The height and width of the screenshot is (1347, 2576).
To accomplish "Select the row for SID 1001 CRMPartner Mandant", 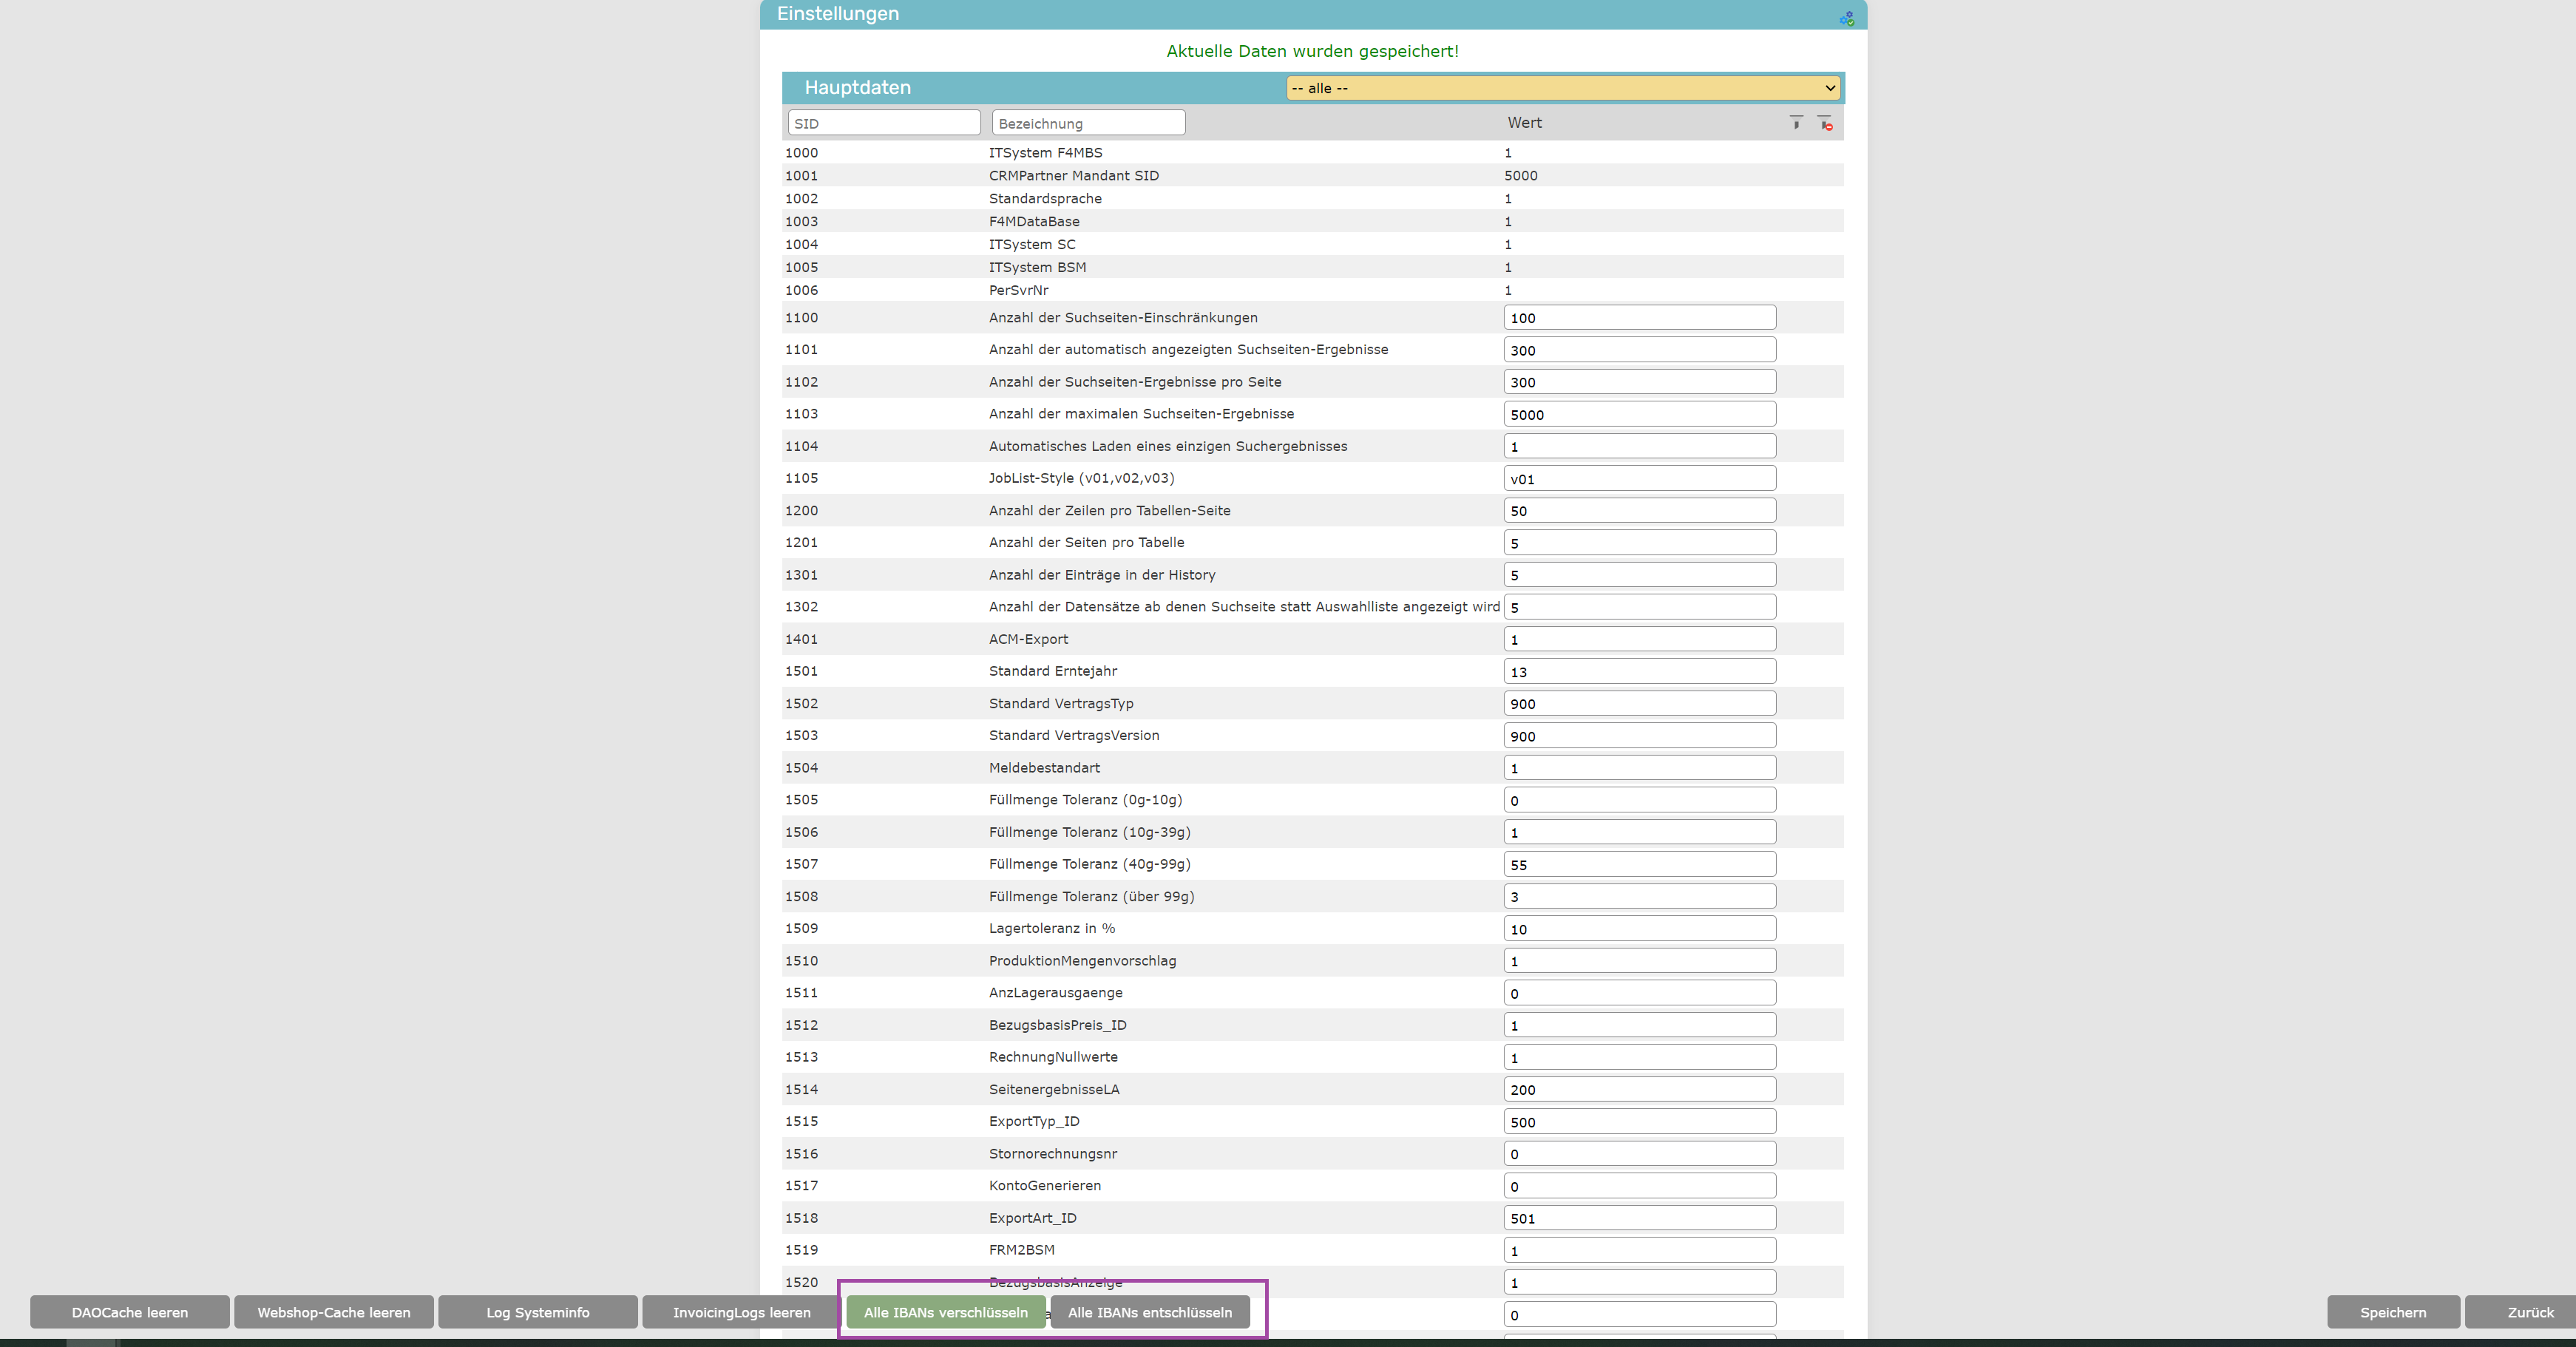I will (1073, 176).
